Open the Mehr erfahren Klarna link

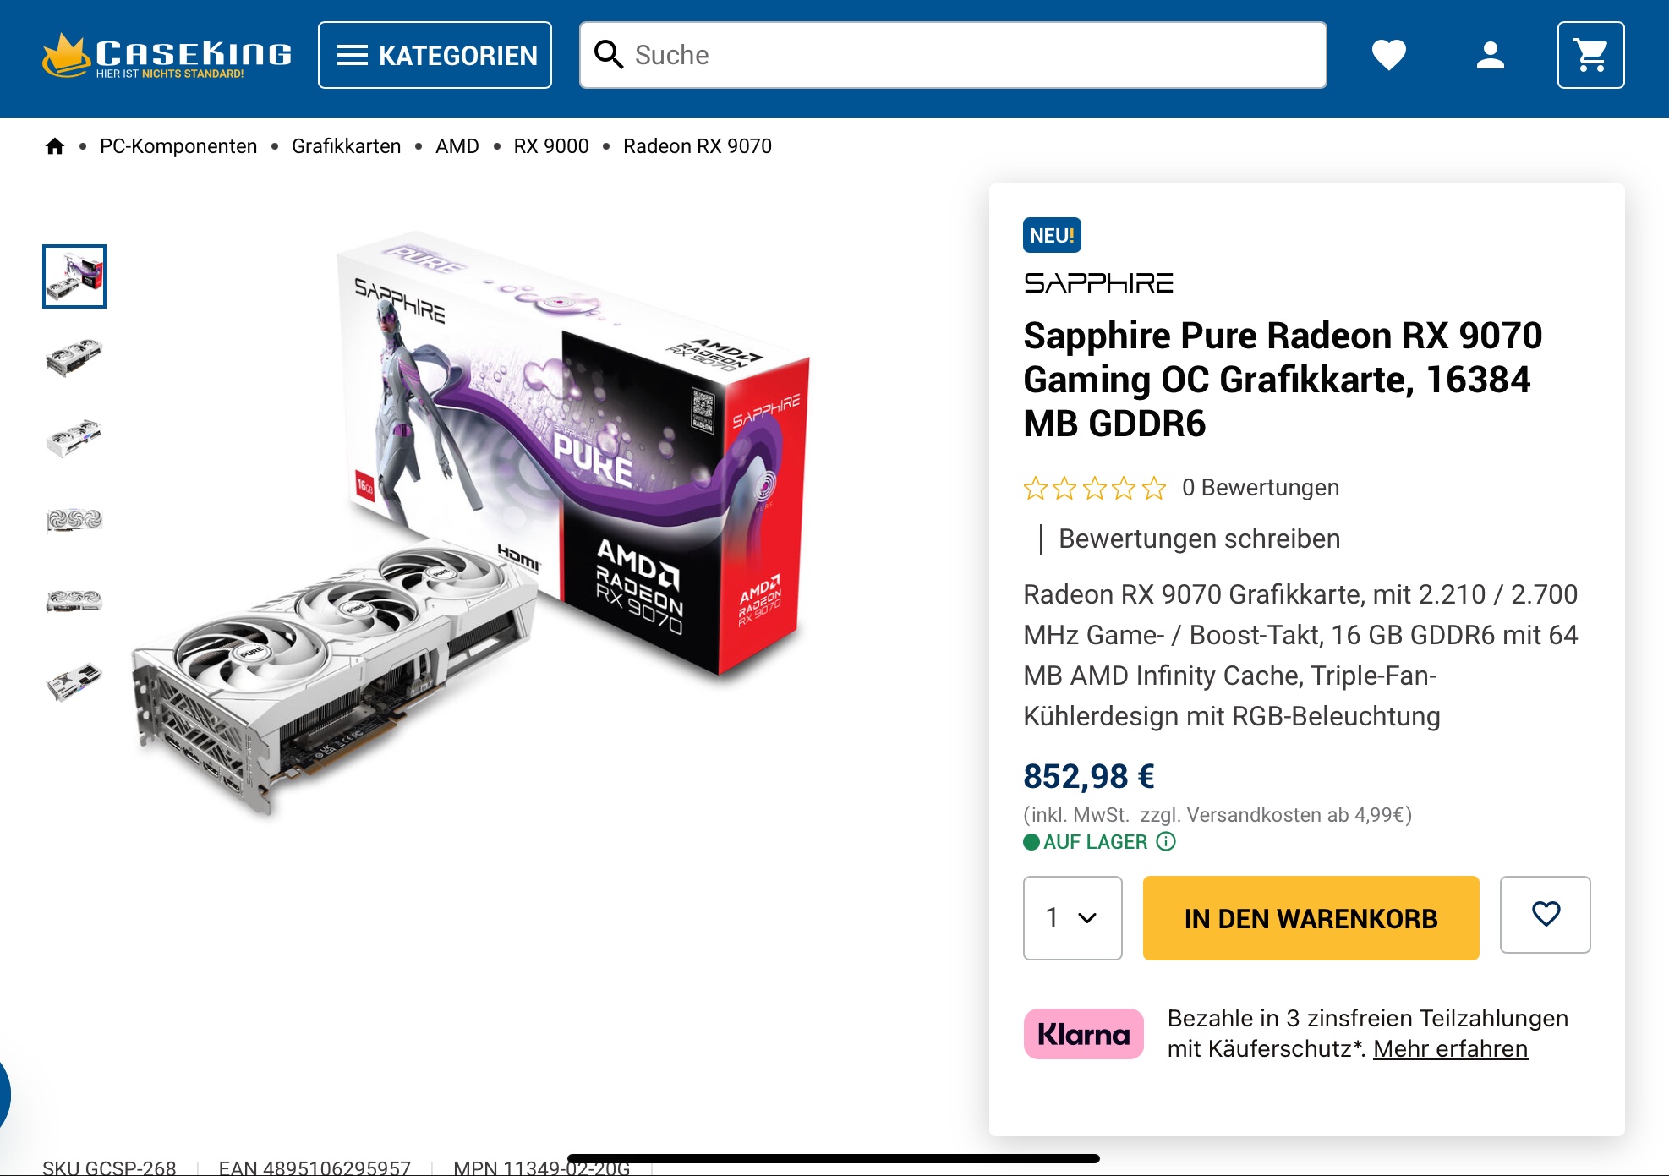[x=1450, y=1049]
